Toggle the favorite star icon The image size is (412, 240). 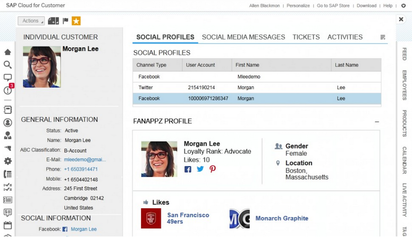pyautogui.click(x=76, y=21)
